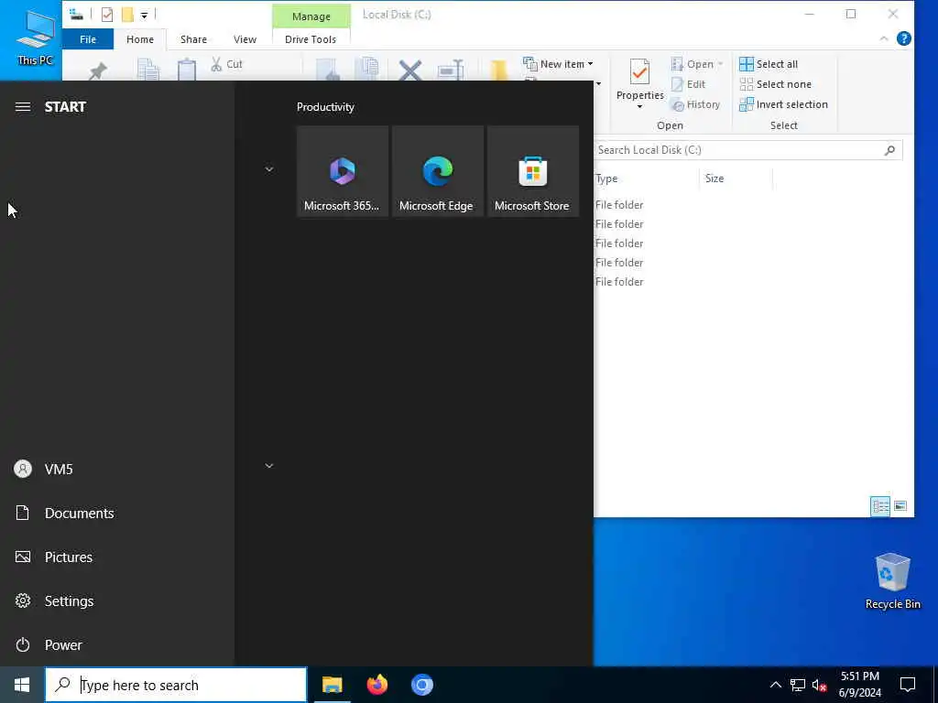The image size is (938, 703).
Task: Click the Windows Start button
Action: point(22,685)
